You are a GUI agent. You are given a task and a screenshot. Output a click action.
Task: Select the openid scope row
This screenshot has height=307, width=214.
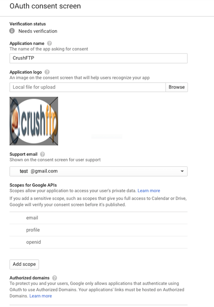[x=99, y=242]
